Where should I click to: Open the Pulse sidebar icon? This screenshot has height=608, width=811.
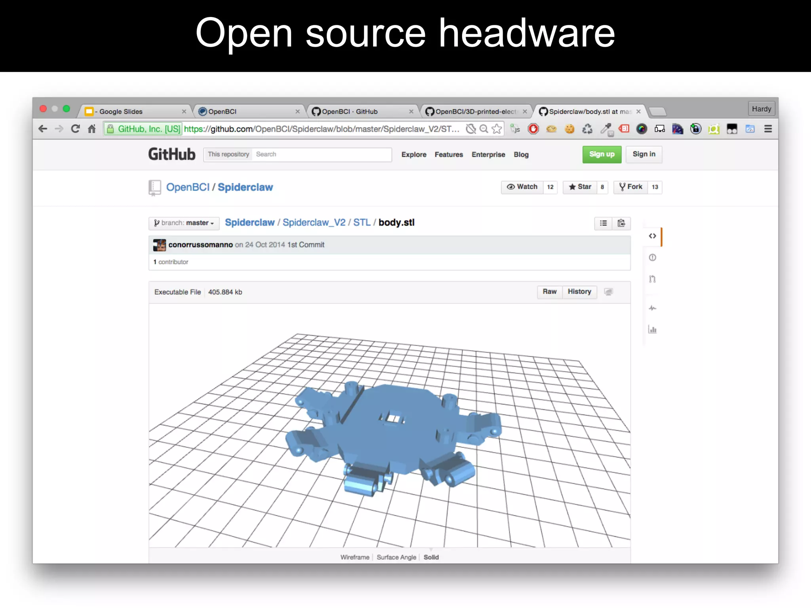click(x=652, y=308)
